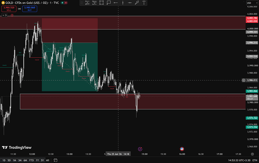Open the purple lightning event marker
This screenshot has height=163, width=259.
coord(140,149)
